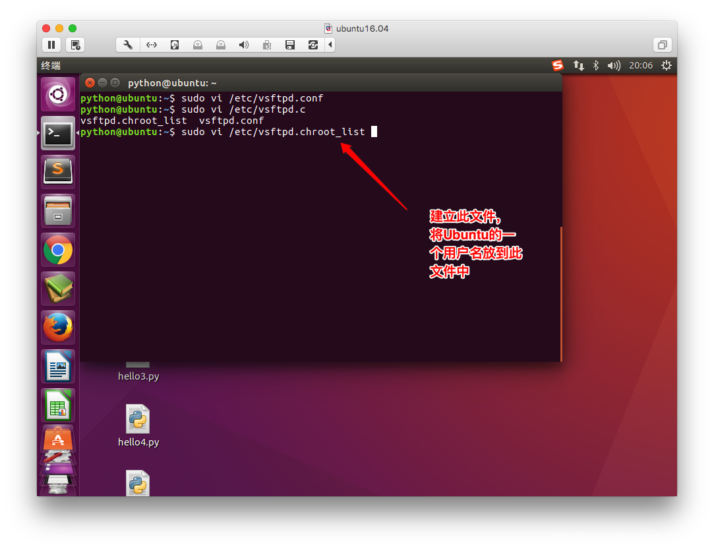714x549 pixels.
Task: Open the green books application icon
Action: [x=58, y=289]
